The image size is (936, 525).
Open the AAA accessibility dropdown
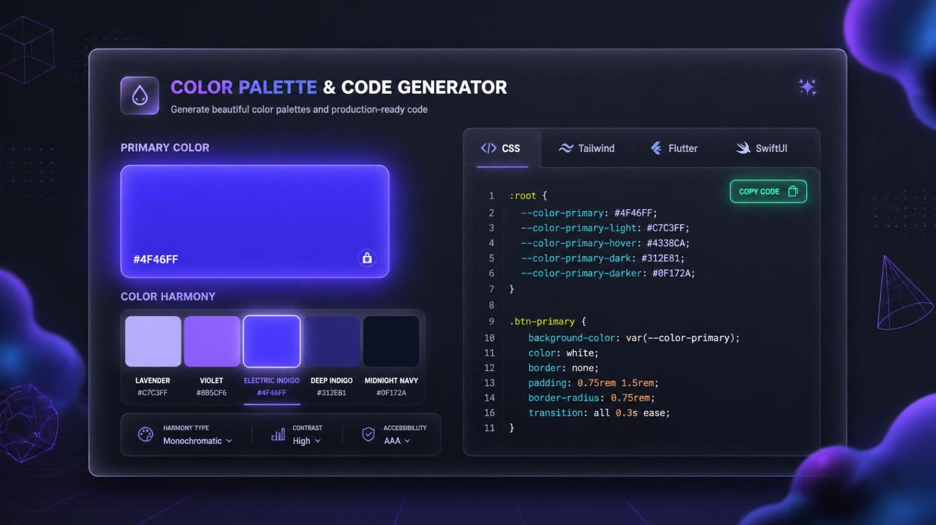(x=397, y=441)
